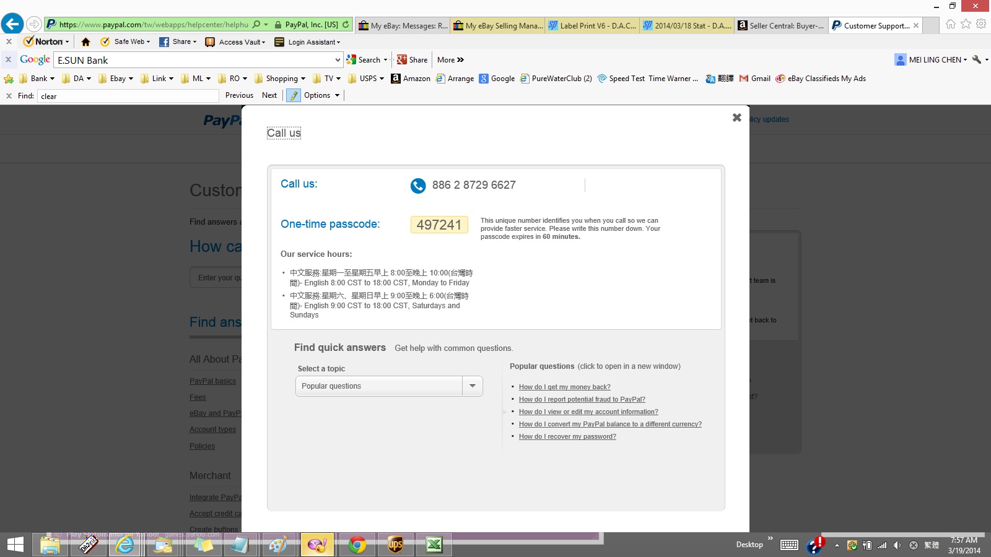Open the Facebook Share dropdown in Norton toolbar

(178, 41)
